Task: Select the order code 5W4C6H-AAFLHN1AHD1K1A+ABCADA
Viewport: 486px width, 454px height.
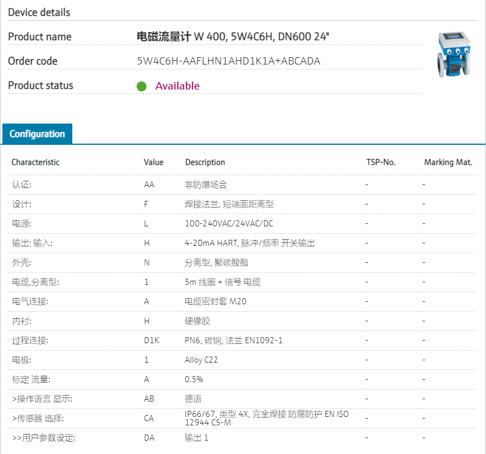Action: (228, 61)
